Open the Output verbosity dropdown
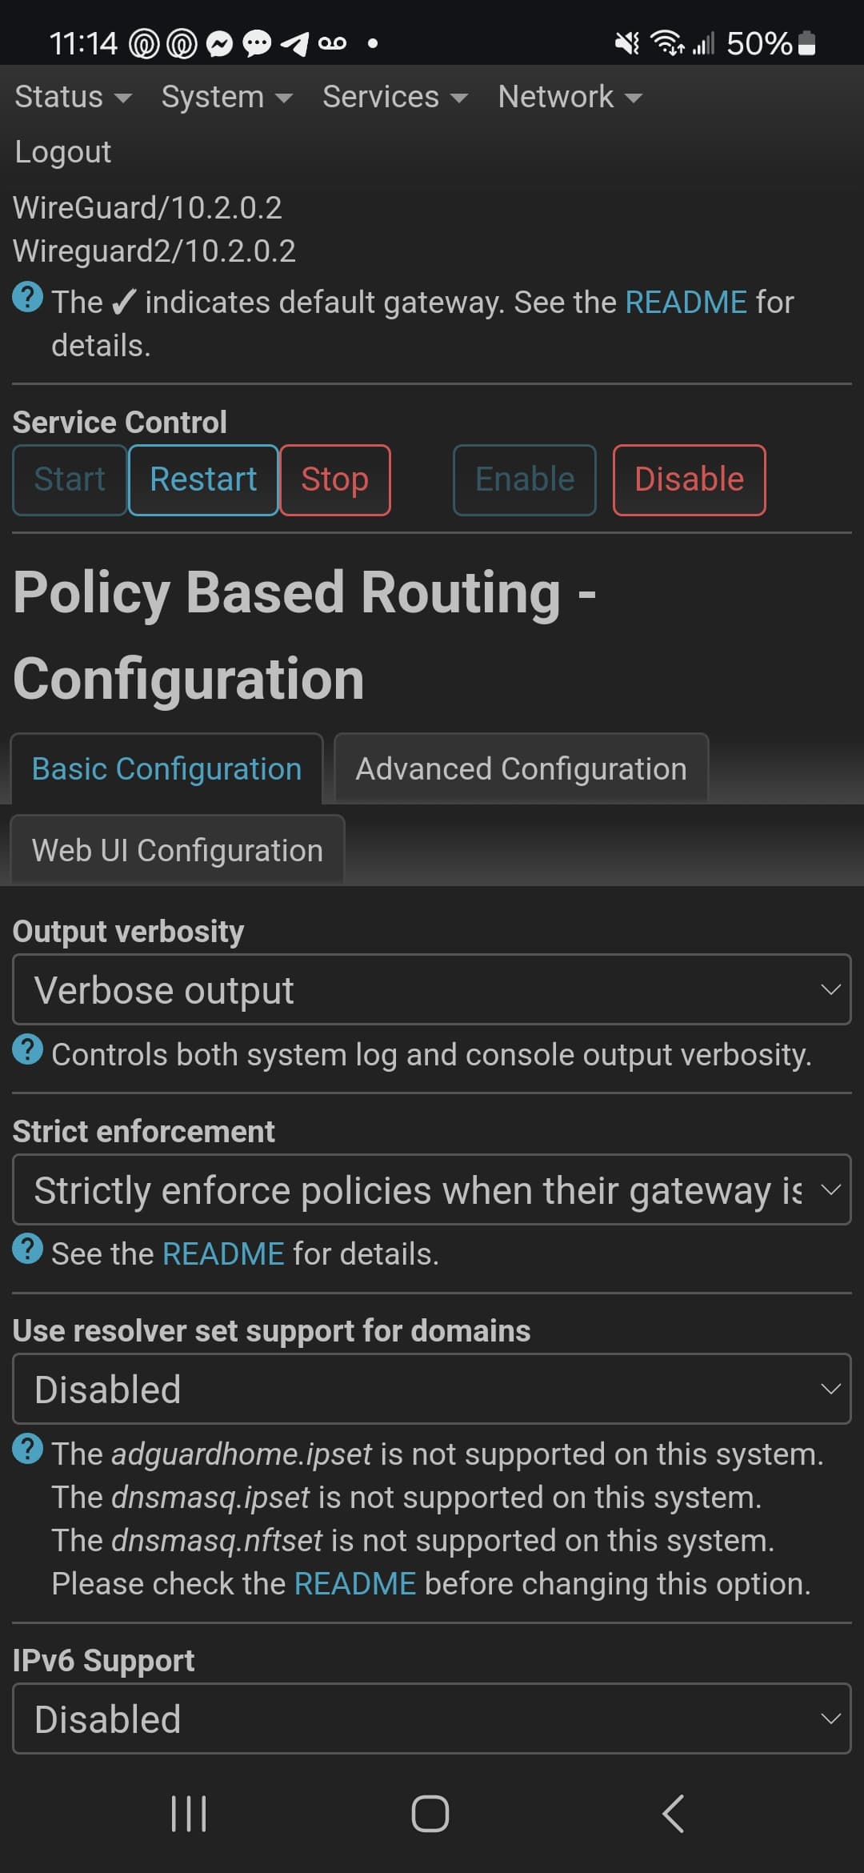This screenshot has width=864, height=1873. [432, 989]
